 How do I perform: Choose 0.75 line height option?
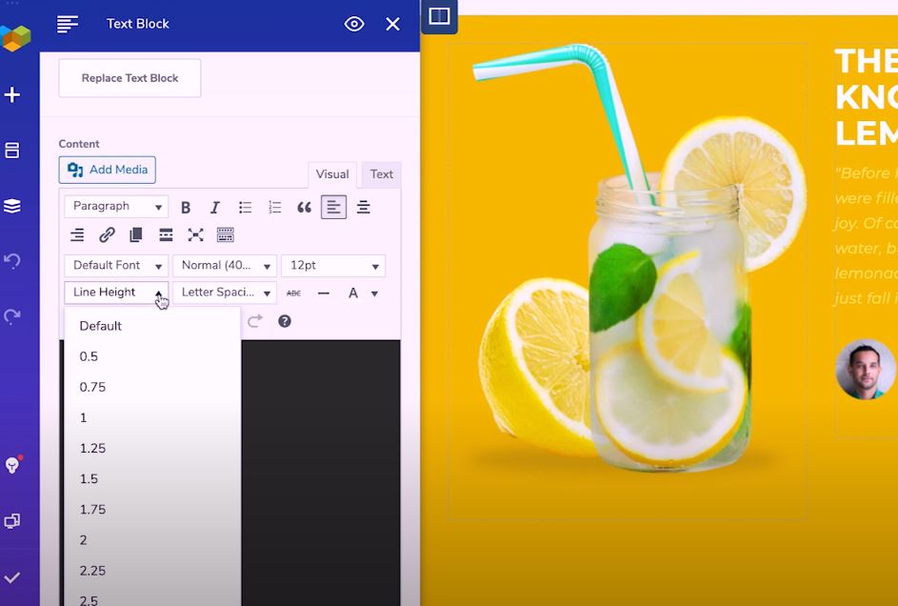(x=152, y=387)
